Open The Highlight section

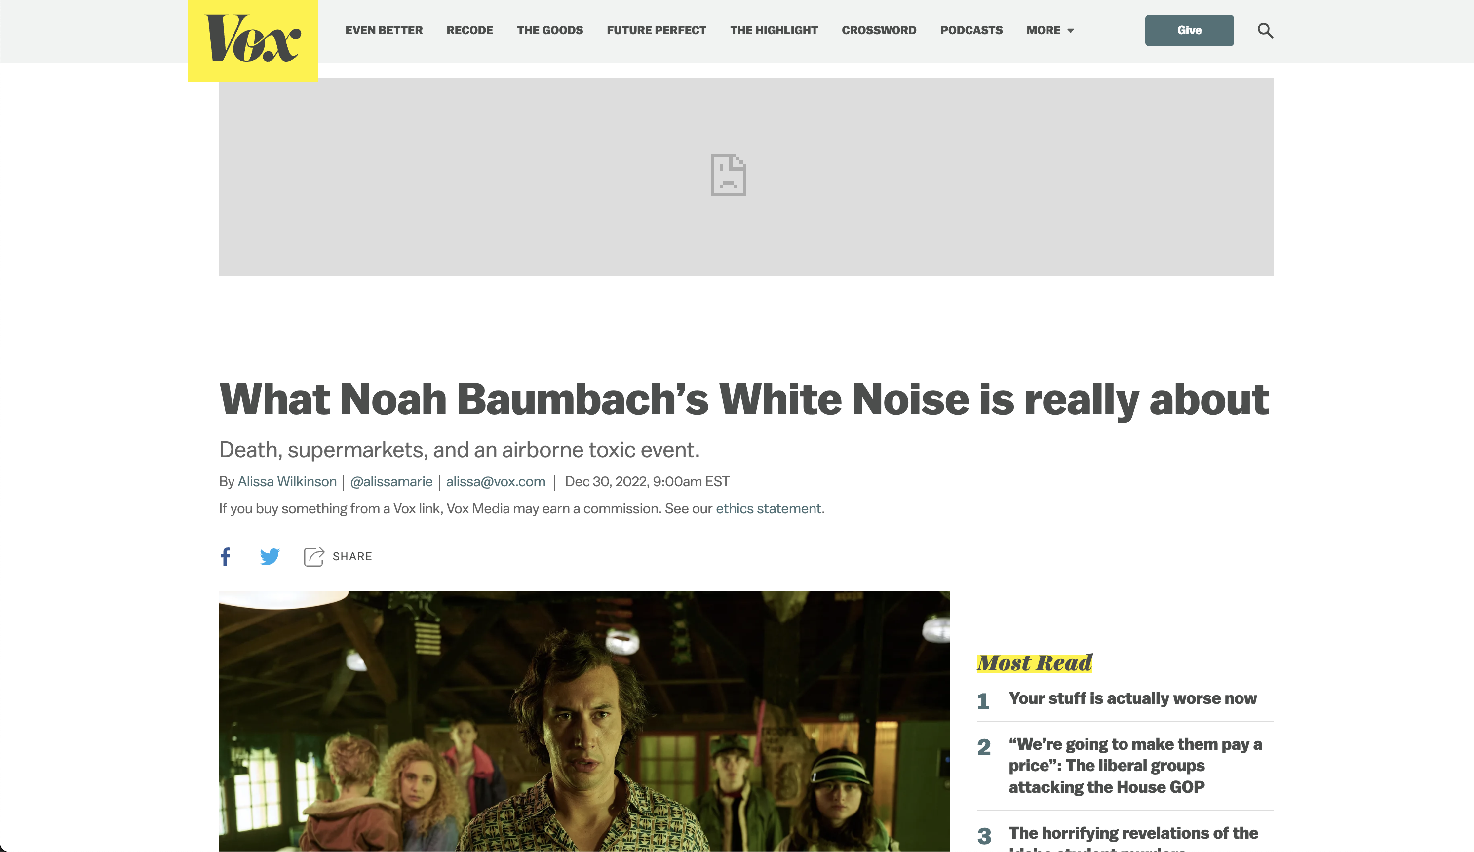pyautogui.click(x=774, y=31)
